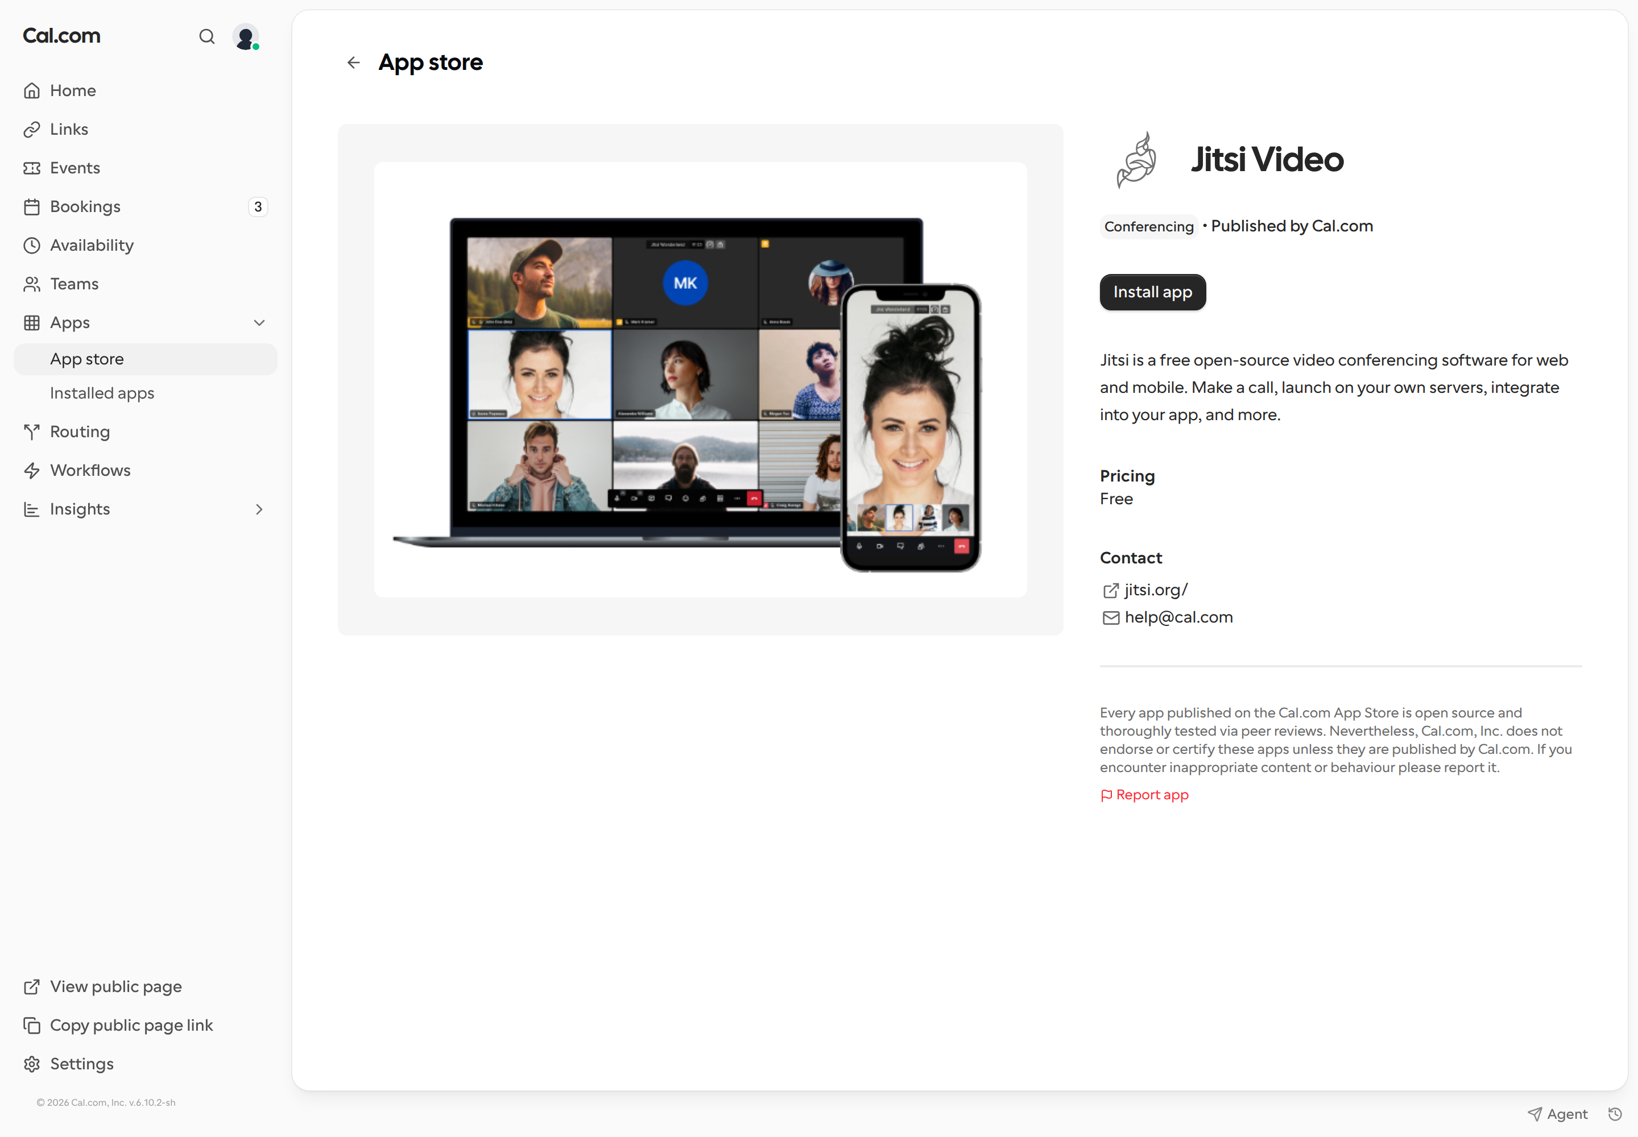
Task: Click the Settings gear icon
Action: click(31, 1064)
